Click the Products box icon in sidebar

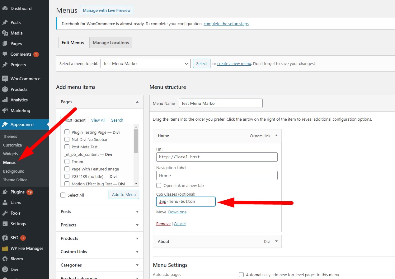5,89
